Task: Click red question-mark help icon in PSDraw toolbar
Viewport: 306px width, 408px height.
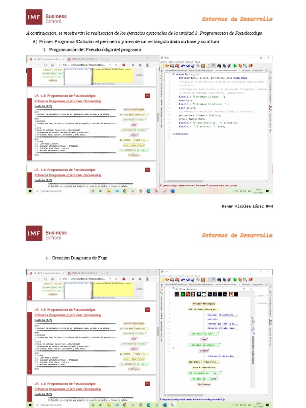Action: [231, 294]
